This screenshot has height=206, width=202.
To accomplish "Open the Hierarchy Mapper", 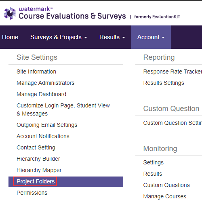I will (x=39, y=170).
